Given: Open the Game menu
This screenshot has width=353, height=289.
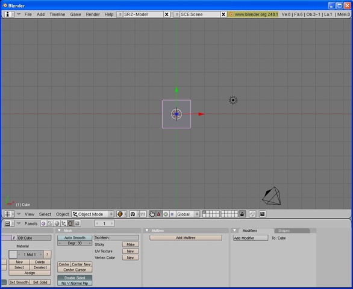Looking at the screenshot, I should pos(75,14).
